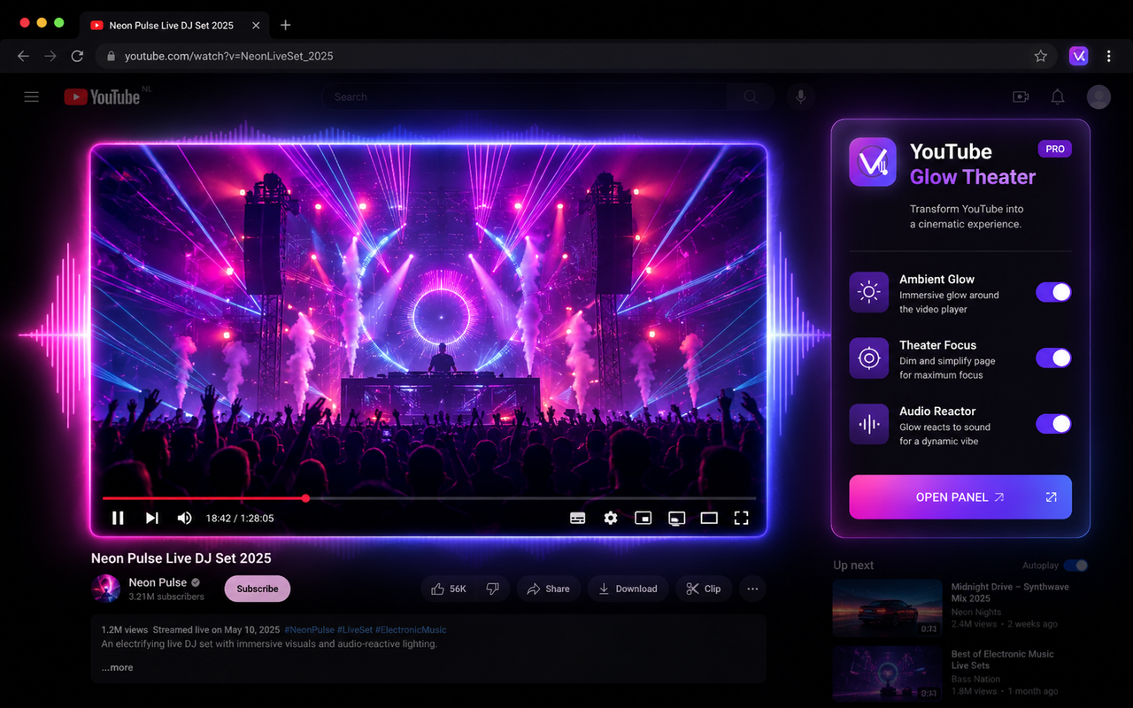Download the video
The height and width of the screenshot is (708, 1133).
628,589
